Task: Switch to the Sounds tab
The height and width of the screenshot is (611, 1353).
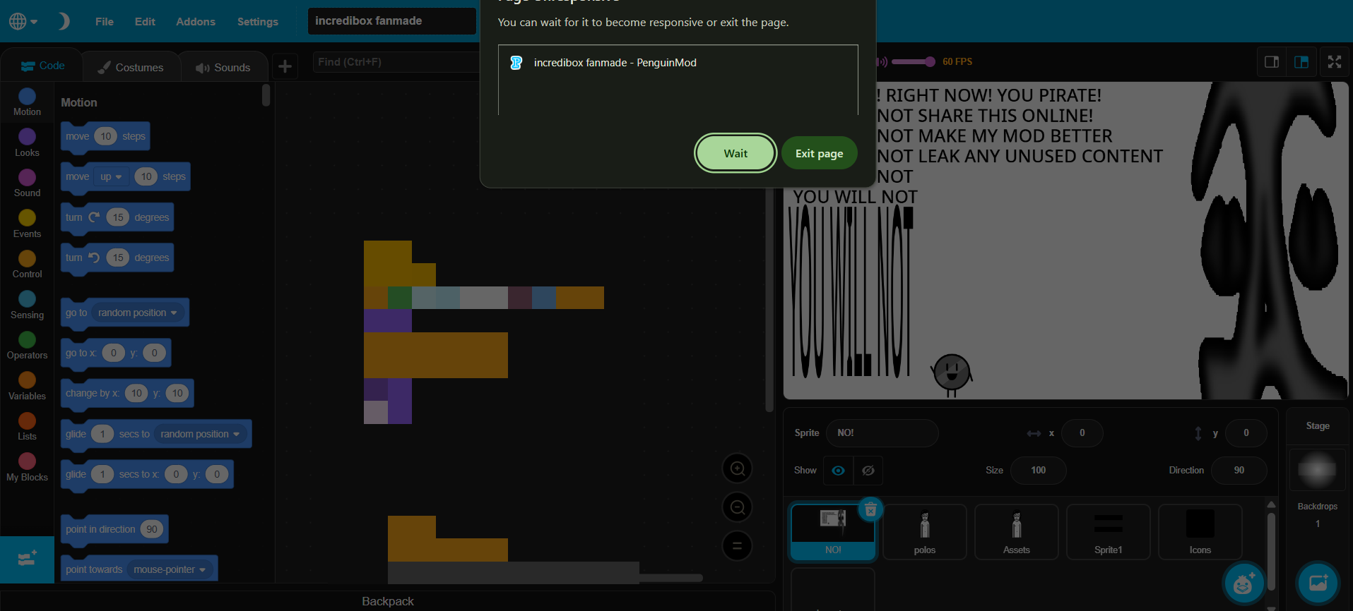Action: point(223,67)
